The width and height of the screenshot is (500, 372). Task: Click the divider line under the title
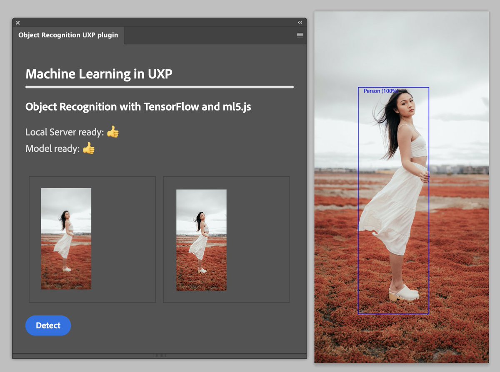pos(160,87)
